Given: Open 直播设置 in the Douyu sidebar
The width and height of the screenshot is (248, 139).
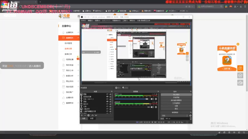Looking at the screenshot, I should coord(68,48).
